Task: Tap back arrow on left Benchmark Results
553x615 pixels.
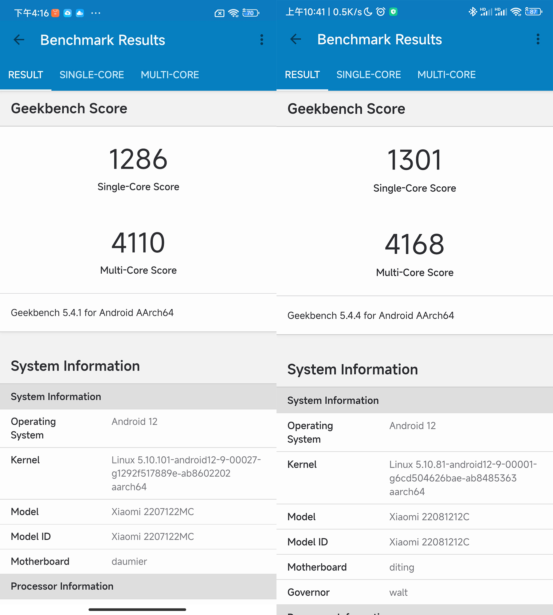Action: click(x=19, y=40)
